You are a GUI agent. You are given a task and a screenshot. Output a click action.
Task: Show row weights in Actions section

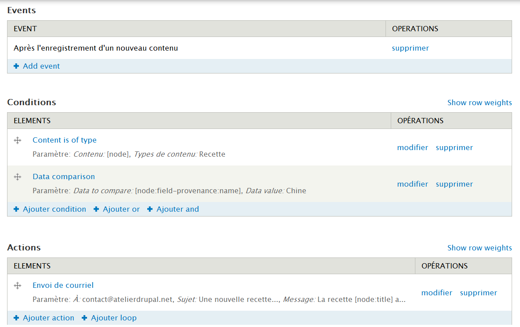pos(479,248)
